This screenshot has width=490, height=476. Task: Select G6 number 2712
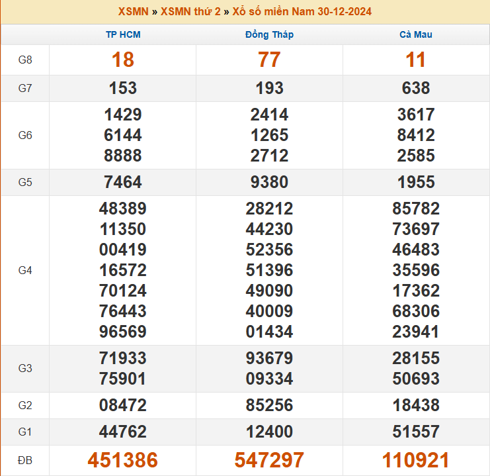pyautogui.click(x=269, y=156)
